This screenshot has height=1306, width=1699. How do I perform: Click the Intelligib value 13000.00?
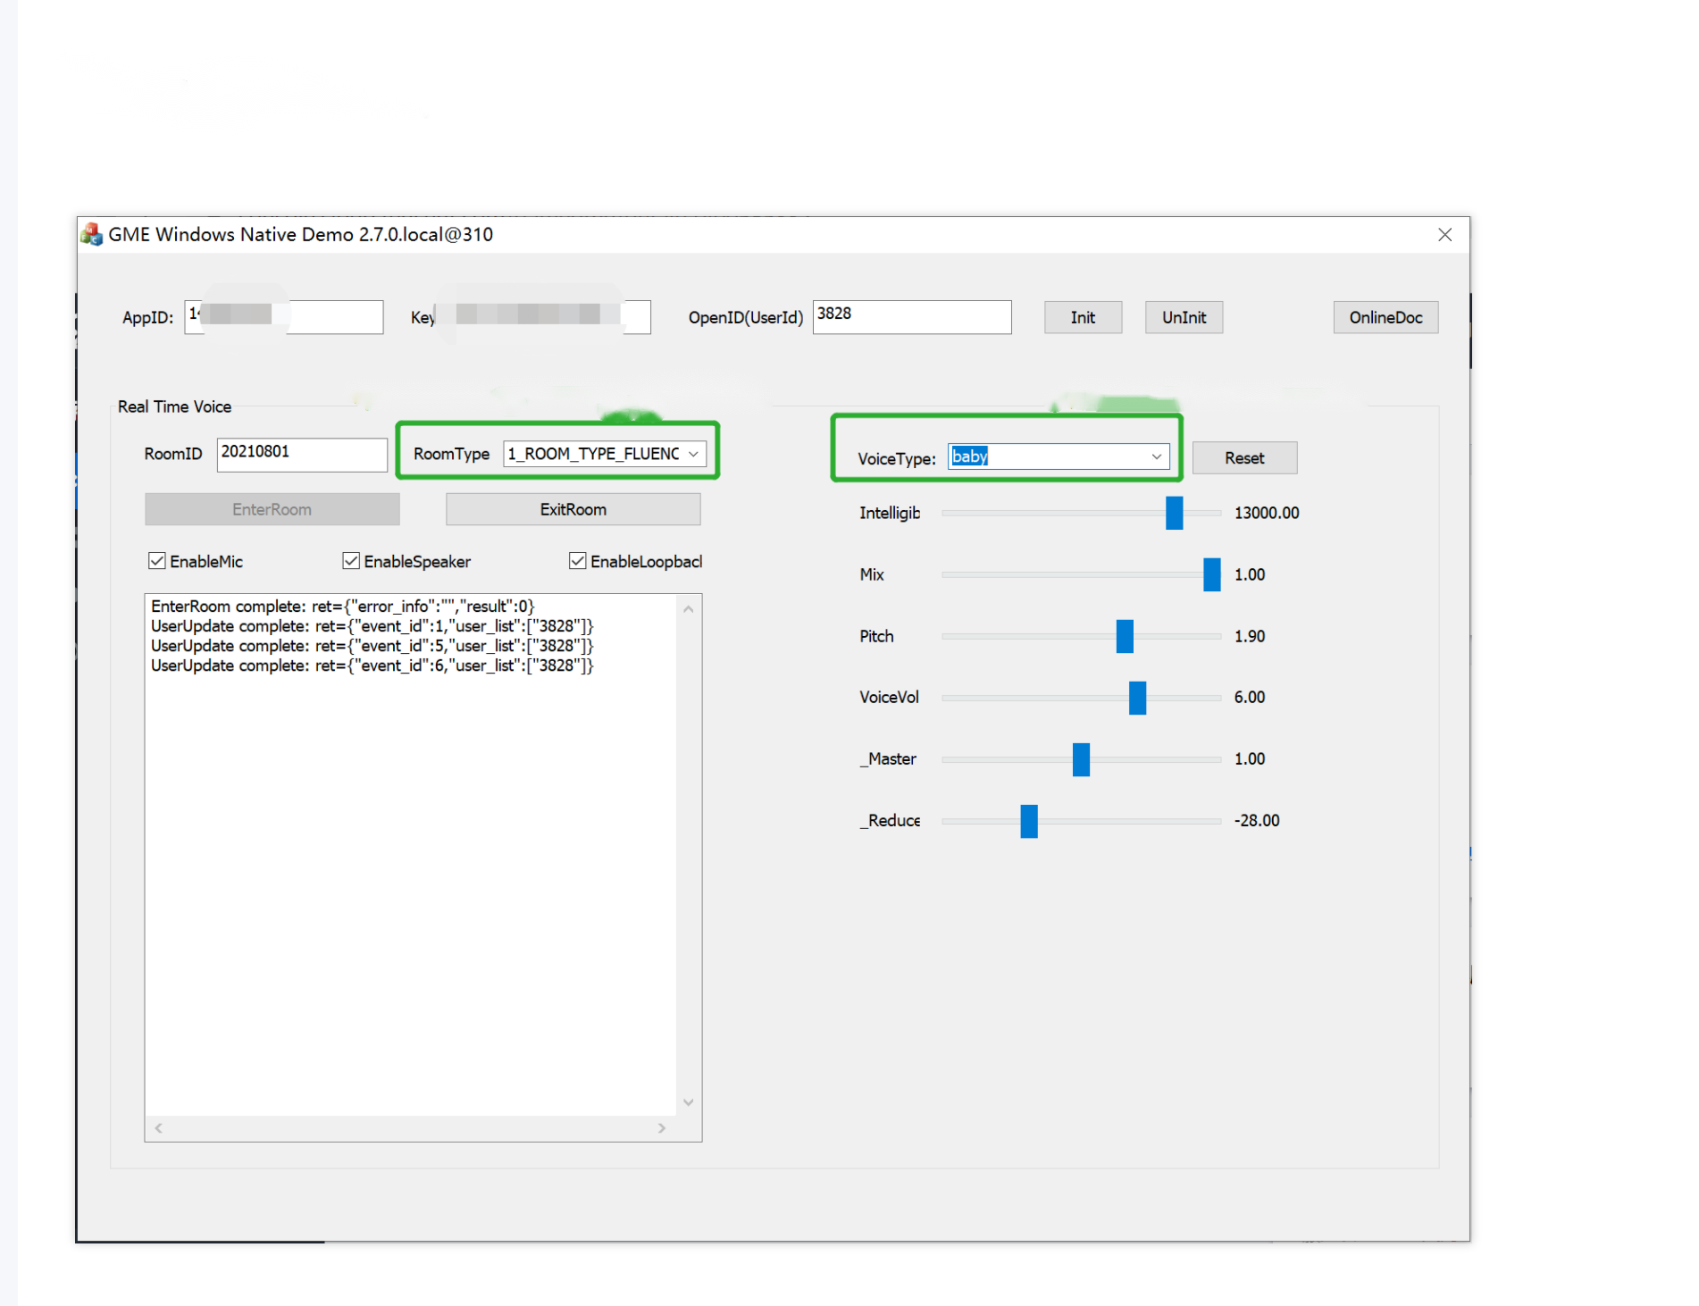pos(1267,513)
